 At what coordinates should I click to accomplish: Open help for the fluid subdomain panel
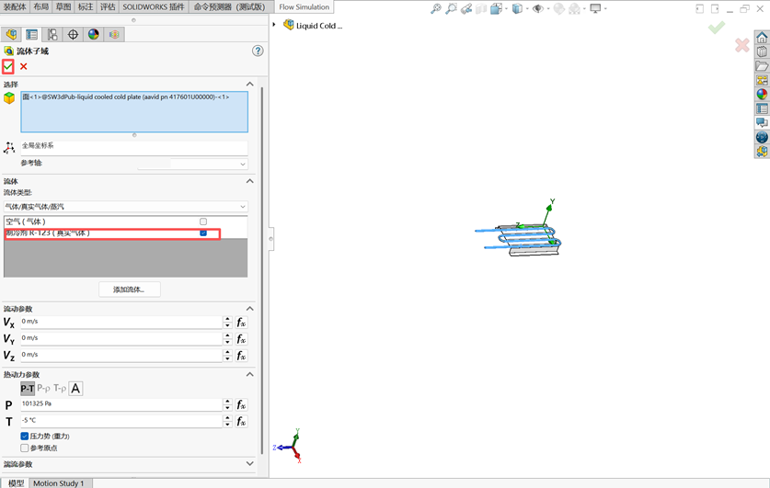point(258,51)
